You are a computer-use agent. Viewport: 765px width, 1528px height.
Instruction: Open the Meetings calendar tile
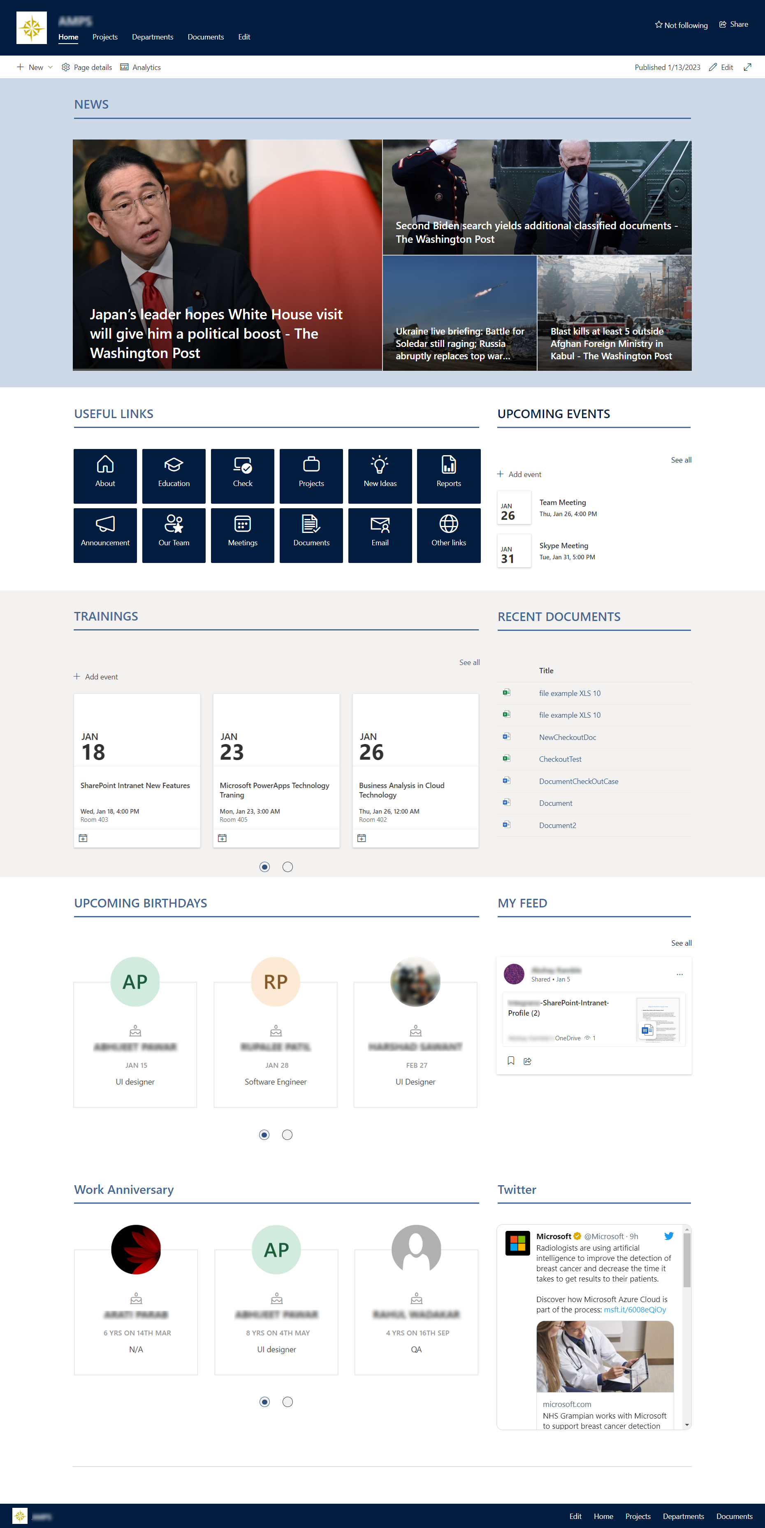tap(243, 535)
